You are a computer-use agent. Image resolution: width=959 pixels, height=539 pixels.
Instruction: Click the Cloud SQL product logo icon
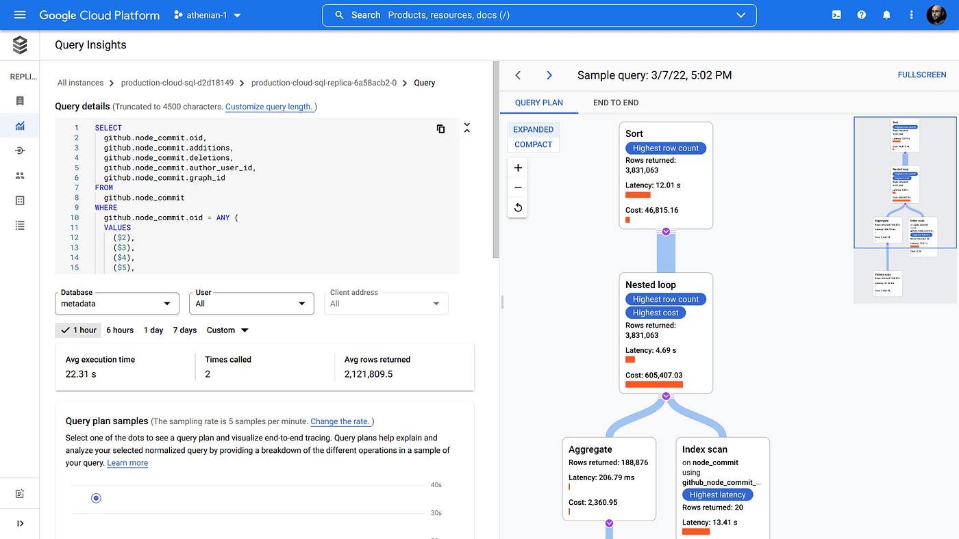coord(20,45)
